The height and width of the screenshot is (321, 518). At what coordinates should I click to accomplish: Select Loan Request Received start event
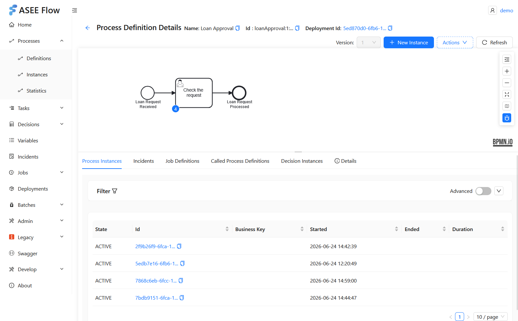[147, 93]
